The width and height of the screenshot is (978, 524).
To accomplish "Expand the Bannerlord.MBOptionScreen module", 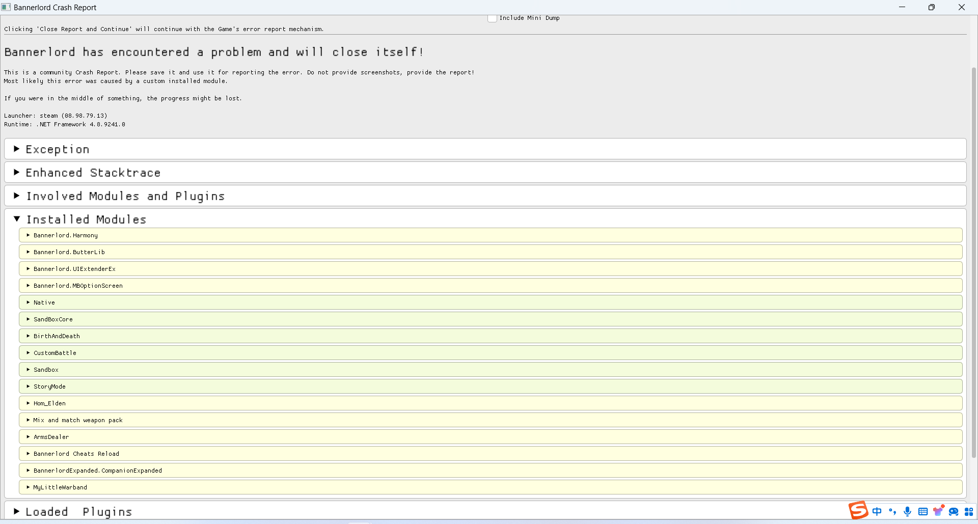I will pos(491,286).
